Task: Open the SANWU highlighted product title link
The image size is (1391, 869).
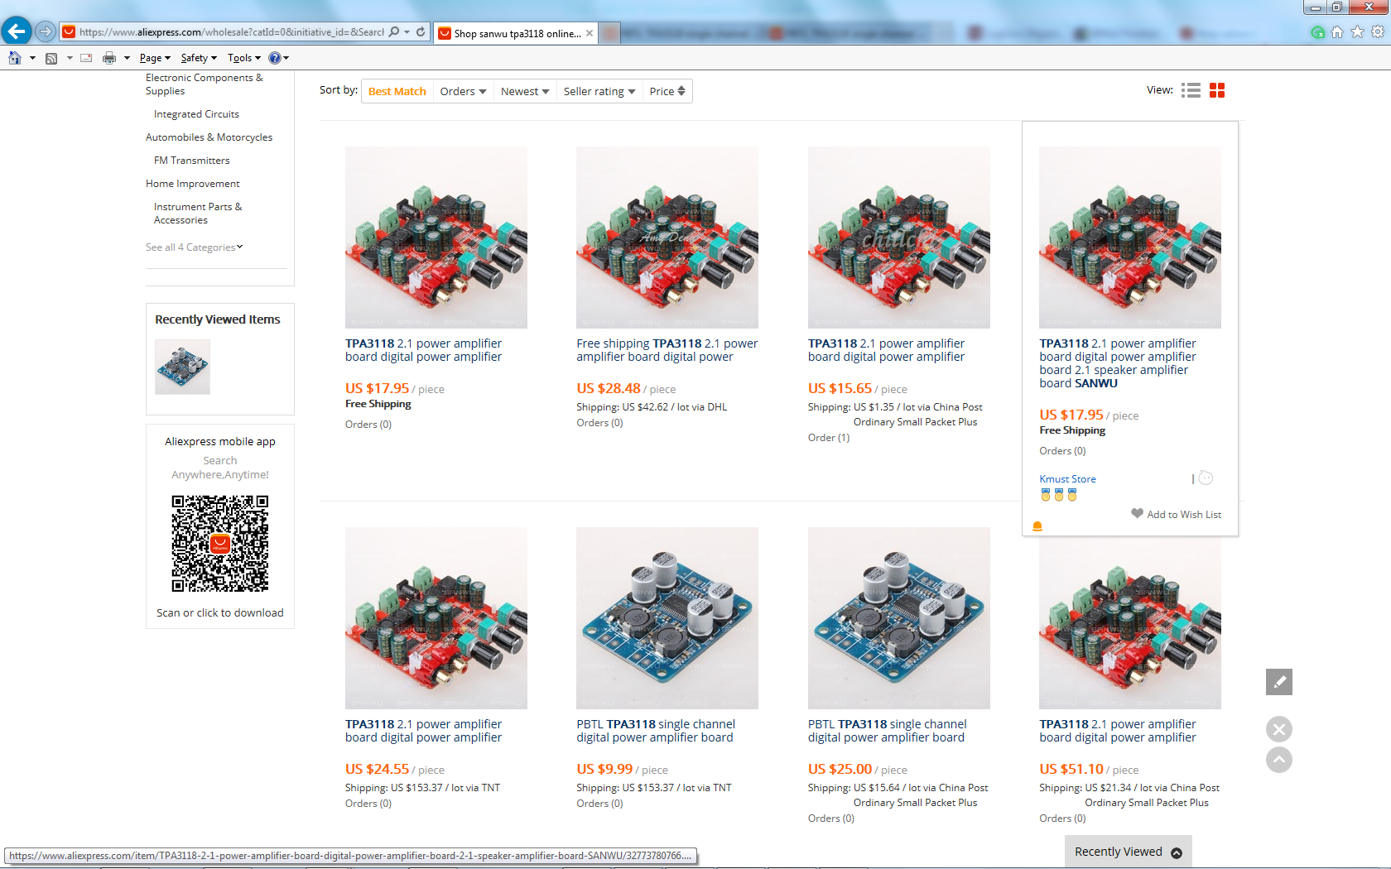Action: pos(1118,363)
